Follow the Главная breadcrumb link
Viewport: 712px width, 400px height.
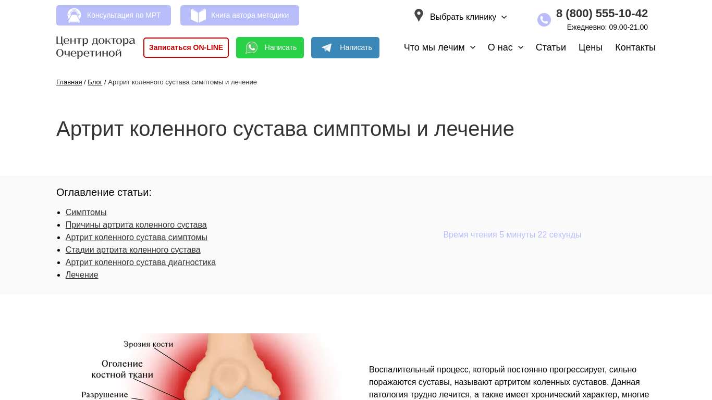point(69,82)
